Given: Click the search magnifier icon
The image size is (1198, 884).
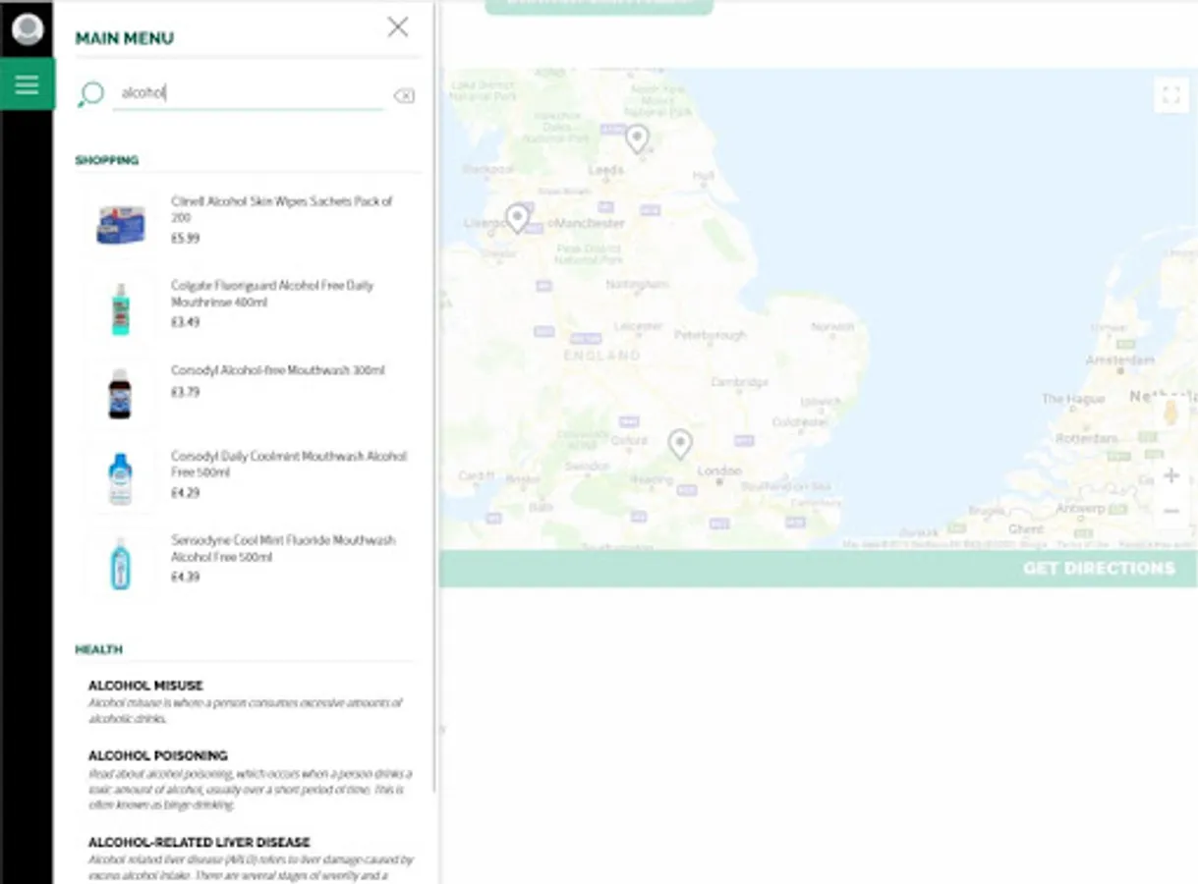Looking at the screenshot, I should pyautogui.click(x=90, y=94).
